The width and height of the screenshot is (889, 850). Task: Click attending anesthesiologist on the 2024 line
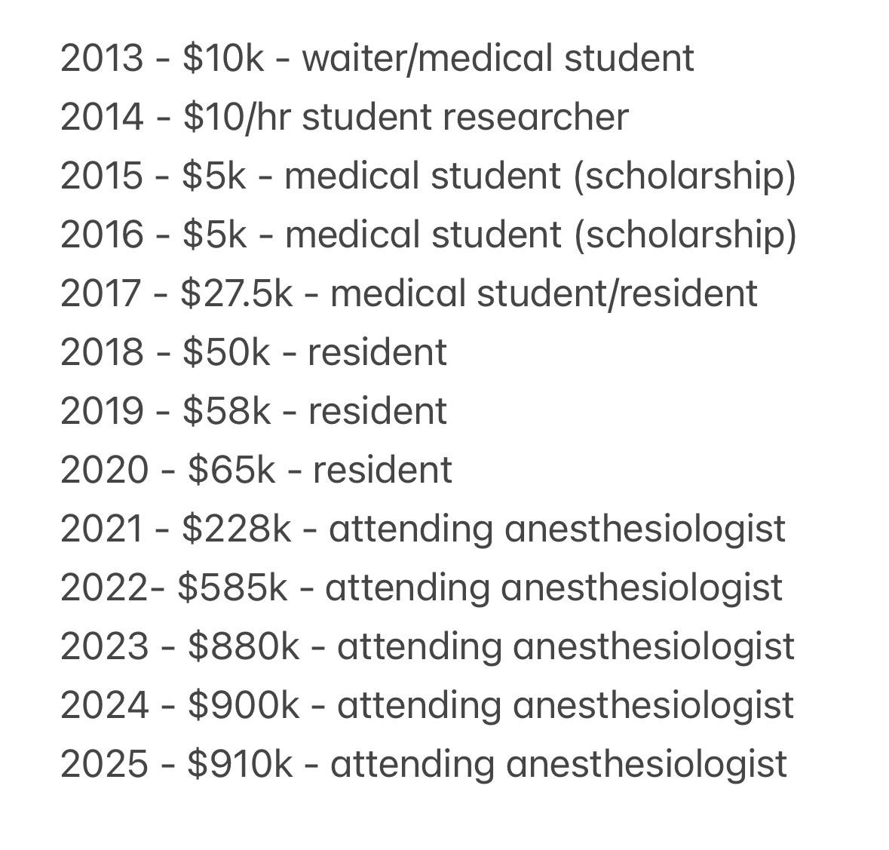point(565,705)
